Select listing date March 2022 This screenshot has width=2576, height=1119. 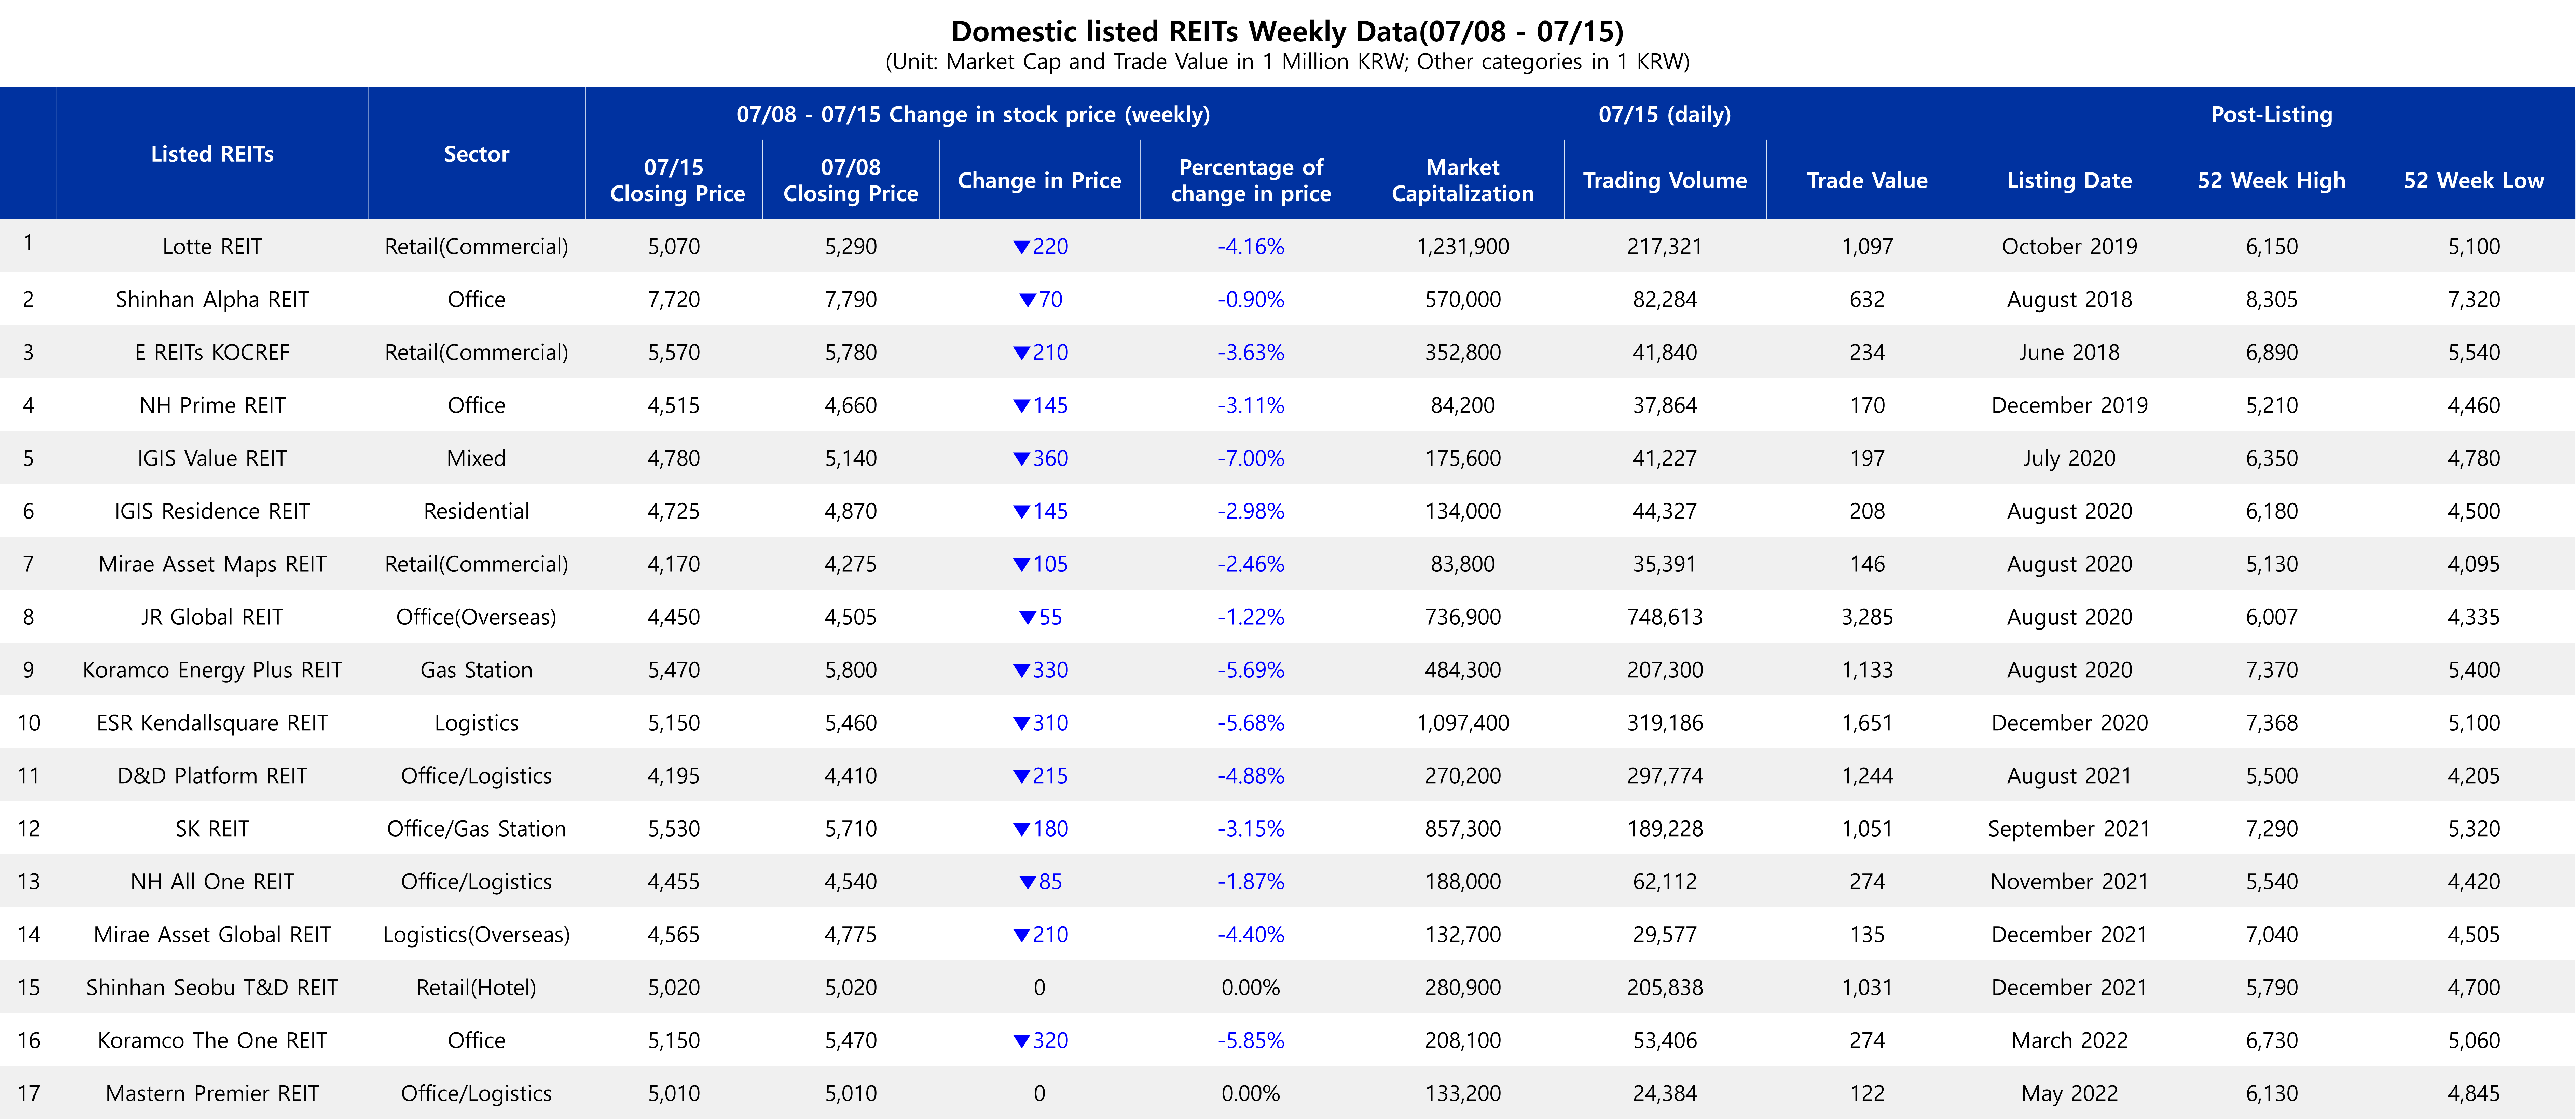(x=2070, y=1041)
